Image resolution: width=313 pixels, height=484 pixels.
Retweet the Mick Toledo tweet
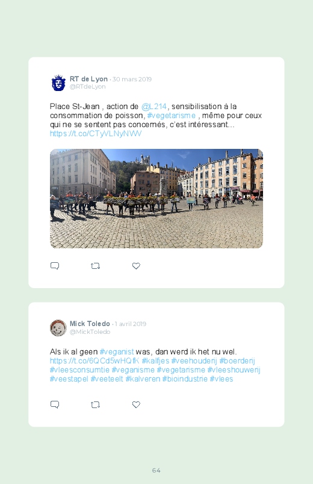pos(95,404)
